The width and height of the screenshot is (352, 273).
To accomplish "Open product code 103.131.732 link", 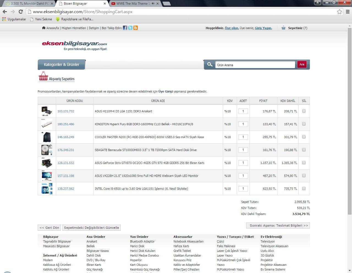I will pos(66,111).
